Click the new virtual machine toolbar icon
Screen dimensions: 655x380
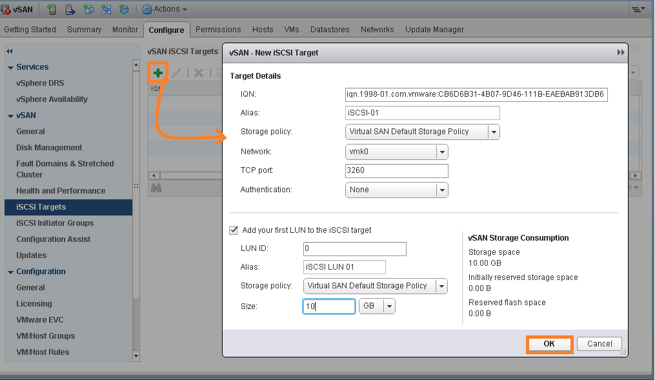click(52, 9)
